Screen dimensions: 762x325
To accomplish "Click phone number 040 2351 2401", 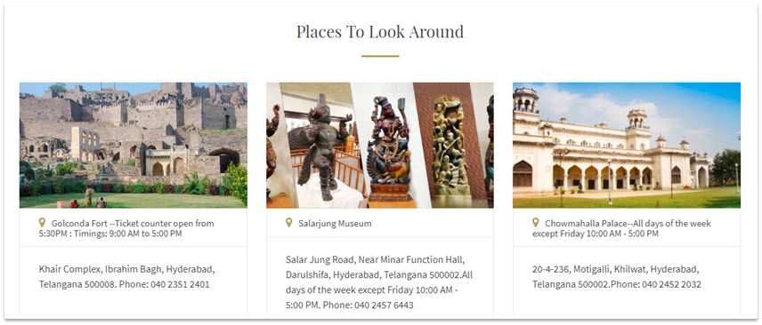I will pyautogui.click(x=180, y=284).
